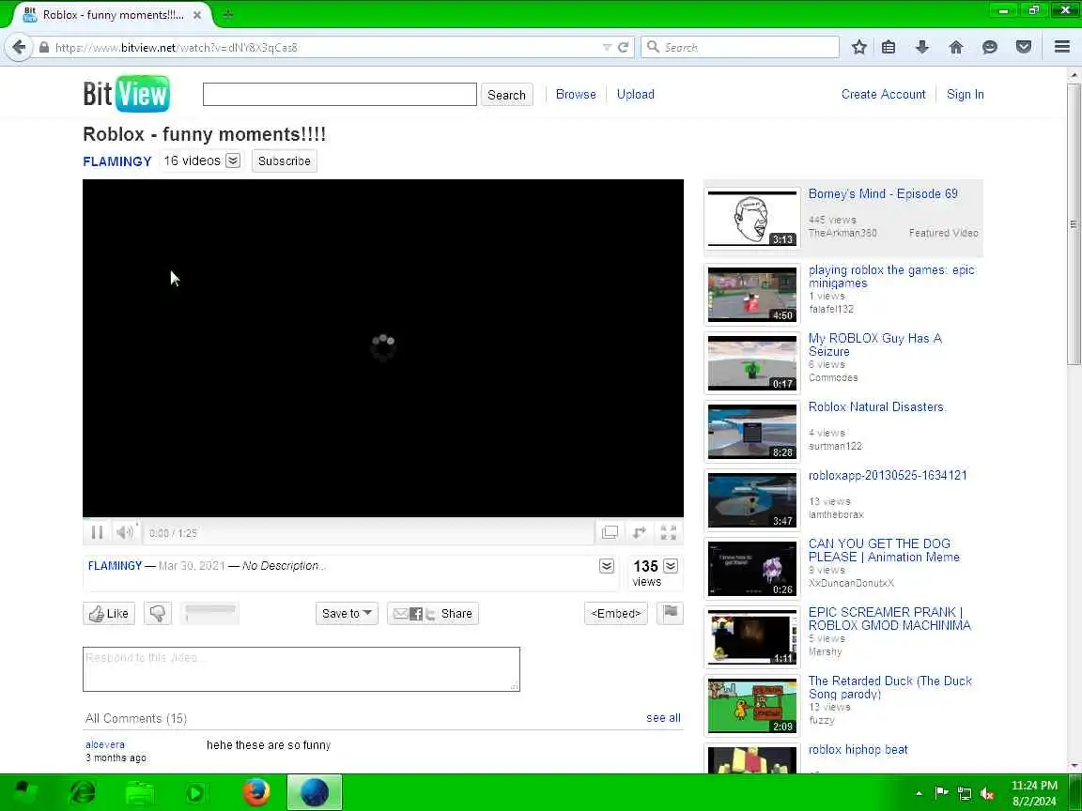Open the Create Account link

(x=883, y=95)
